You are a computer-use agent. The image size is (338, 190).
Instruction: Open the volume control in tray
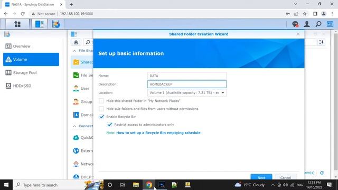(x=285, y=185)
